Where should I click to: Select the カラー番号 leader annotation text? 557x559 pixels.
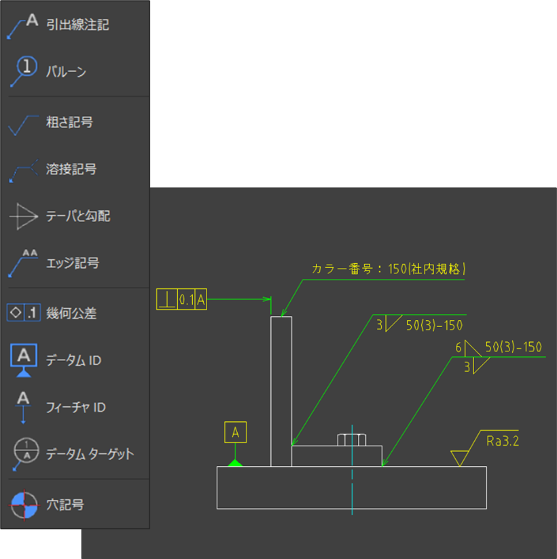pos(389,268)
